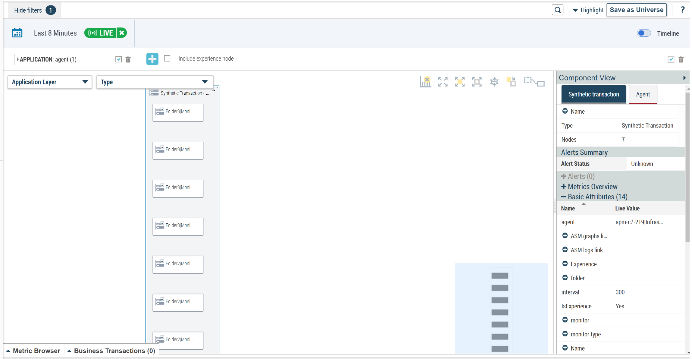Open the calendar time range picker

17,33
